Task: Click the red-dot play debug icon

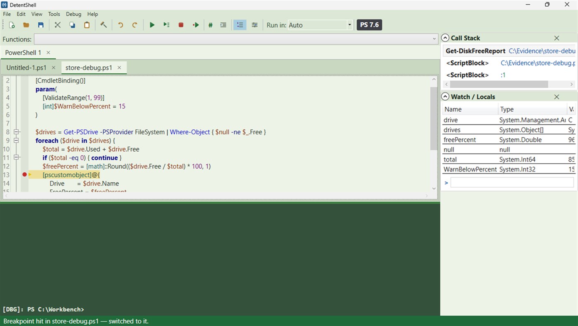Action: point(196,25)
